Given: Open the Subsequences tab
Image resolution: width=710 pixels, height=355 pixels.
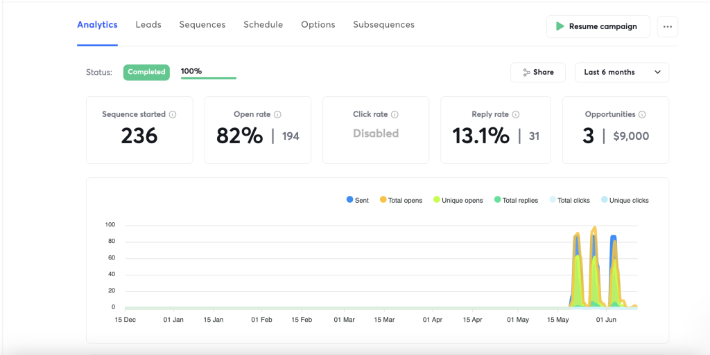Looking at the screenshot, I should (x=383, y=25).
